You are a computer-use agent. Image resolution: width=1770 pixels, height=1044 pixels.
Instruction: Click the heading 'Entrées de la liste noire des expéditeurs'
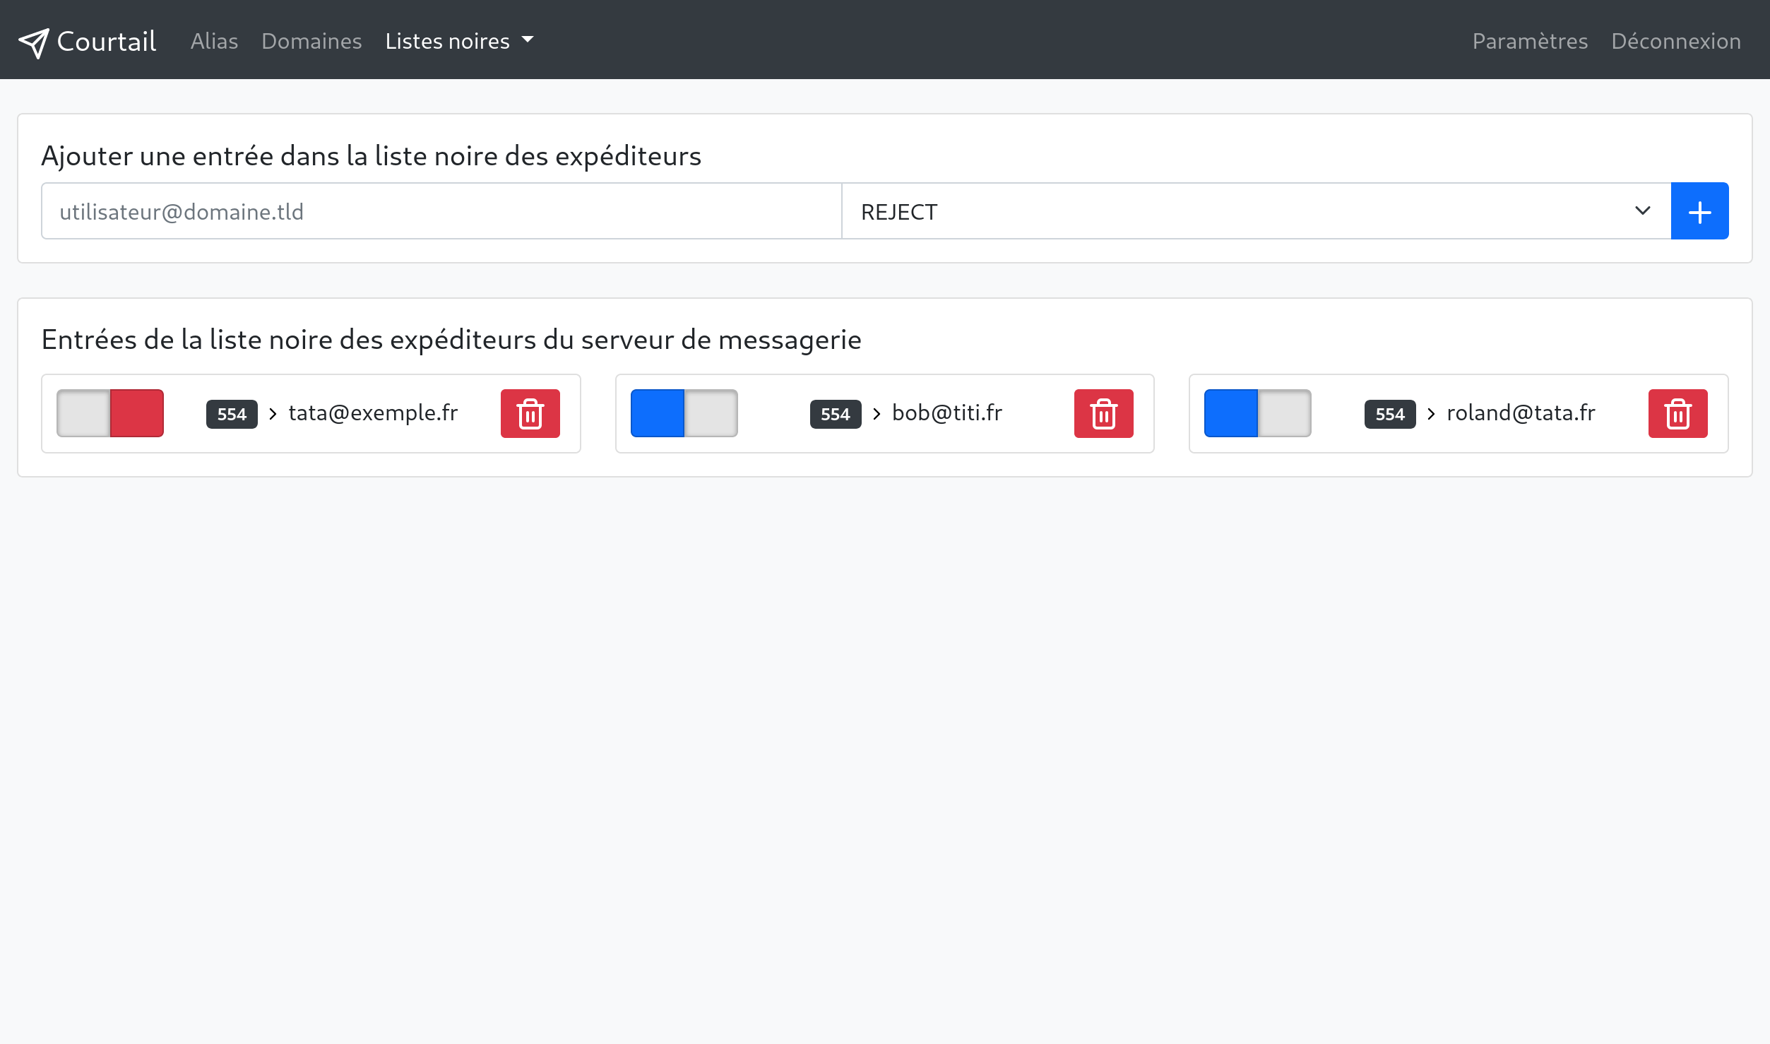pyautogui.click(x=451, y=340)
